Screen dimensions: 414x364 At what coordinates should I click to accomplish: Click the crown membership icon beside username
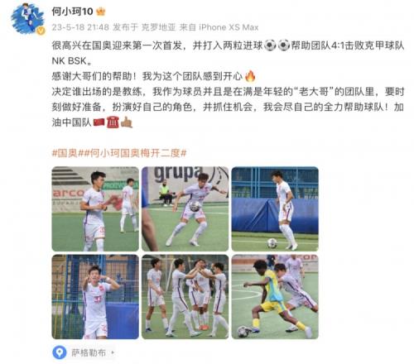[x=101, y=12]
